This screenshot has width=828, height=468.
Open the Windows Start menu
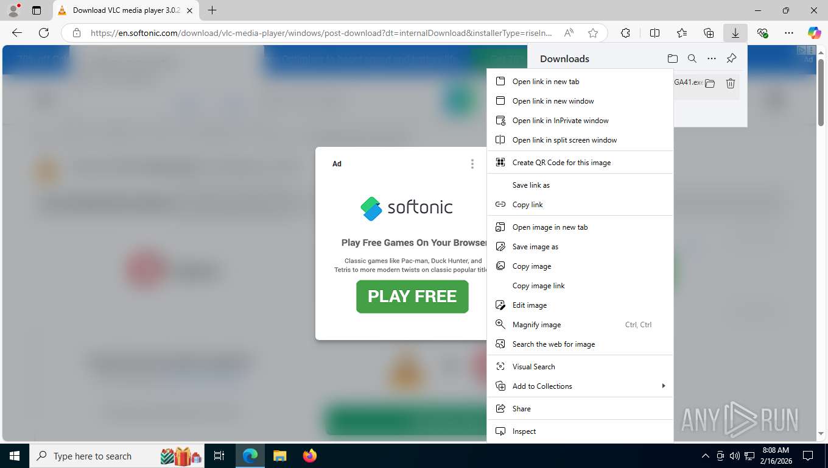(x=15, y=456)
